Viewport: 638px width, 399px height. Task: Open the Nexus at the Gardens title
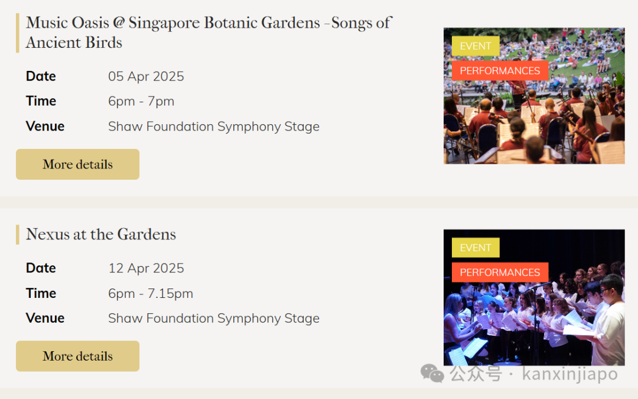[101, 234]
